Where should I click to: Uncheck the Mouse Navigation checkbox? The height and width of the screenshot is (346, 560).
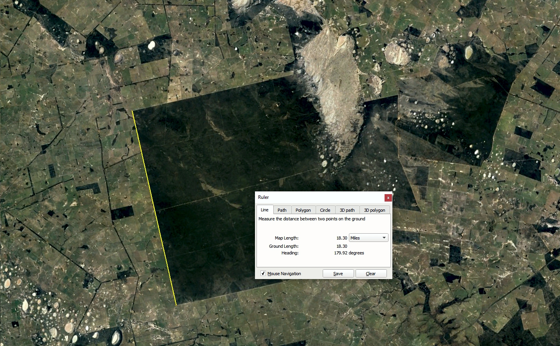click(263, 274)
